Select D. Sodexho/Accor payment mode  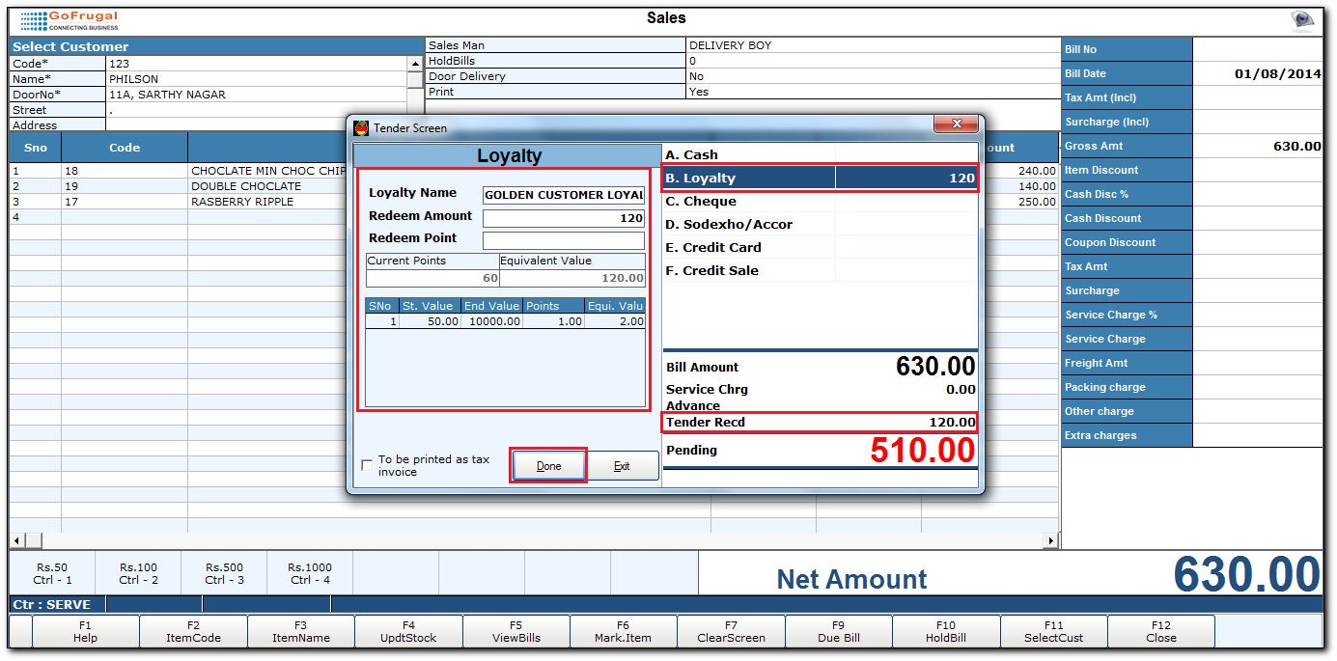click(820, 224)
